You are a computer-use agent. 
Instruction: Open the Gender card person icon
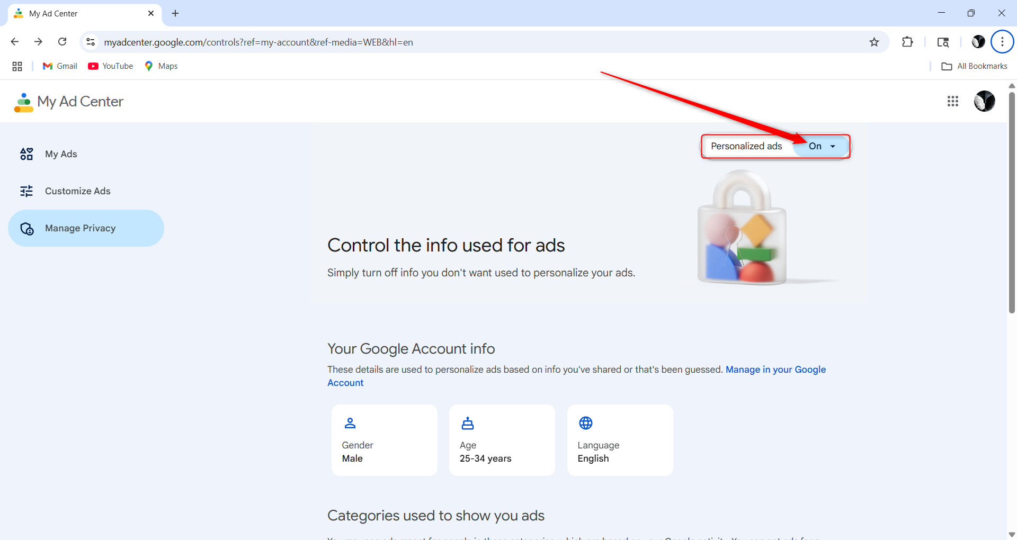(350, 423)
